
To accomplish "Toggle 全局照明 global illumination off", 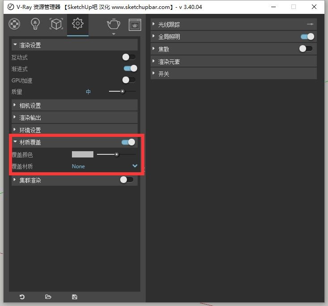I will [307, 37].
